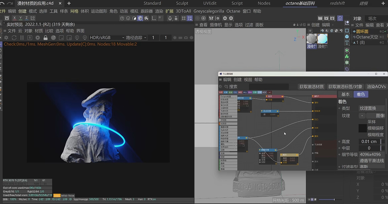
Task: Click 渲染AOVs button in node editor
Action: click(376, 87)
